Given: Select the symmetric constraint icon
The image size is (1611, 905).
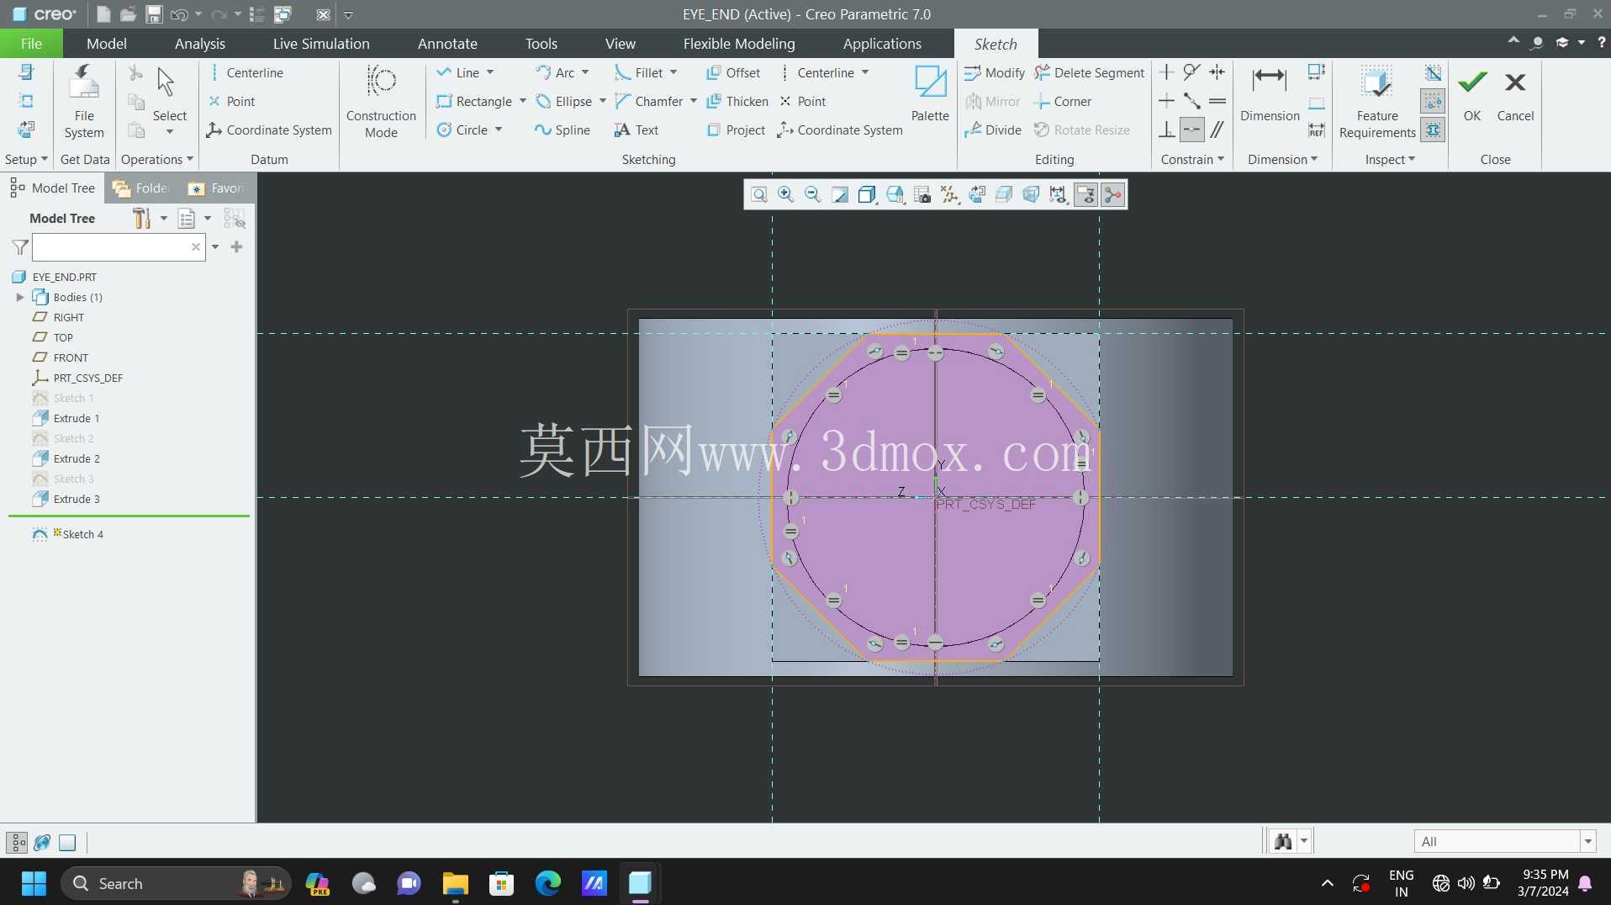Looking at the screenshot, I should point(1217,72).
